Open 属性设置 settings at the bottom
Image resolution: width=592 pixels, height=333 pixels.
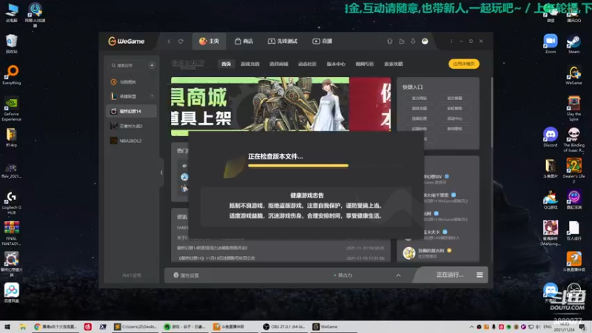click(x=186, y=275)
